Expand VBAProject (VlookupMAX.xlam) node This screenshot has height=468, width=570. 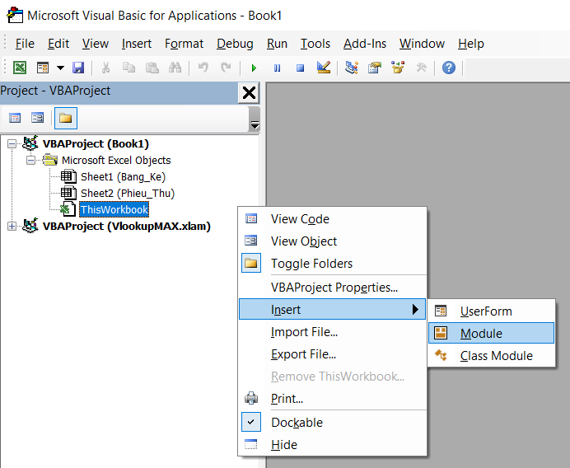[12, 227]
